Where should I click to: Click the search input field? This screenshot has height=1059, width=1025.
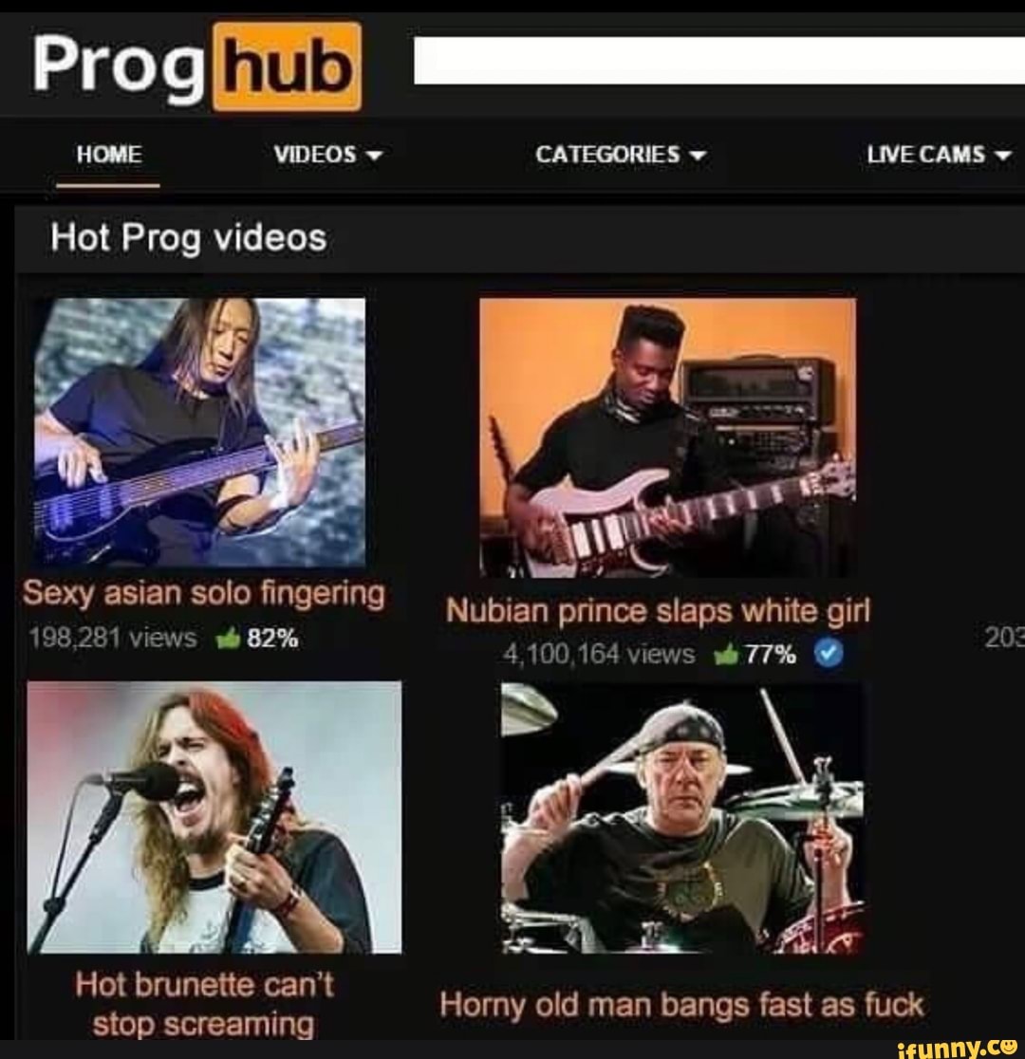718,61
